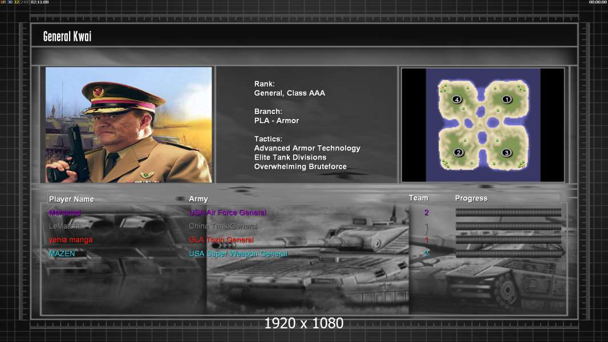Select player name Mohanad
608x342 pixels.
(65, 213)
